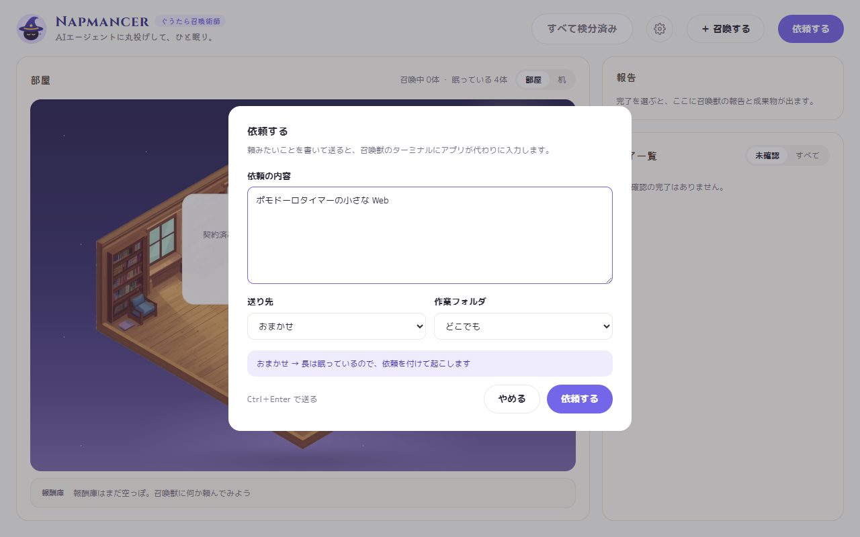Click the + 召喚する button
This screenshot has width=860, height=537.
point(726,29)
